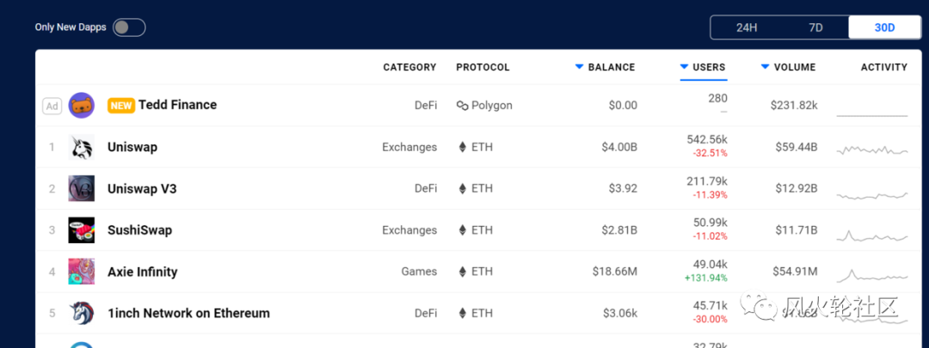Open the Uniswap unicorn icon

[x=81, y=147]
